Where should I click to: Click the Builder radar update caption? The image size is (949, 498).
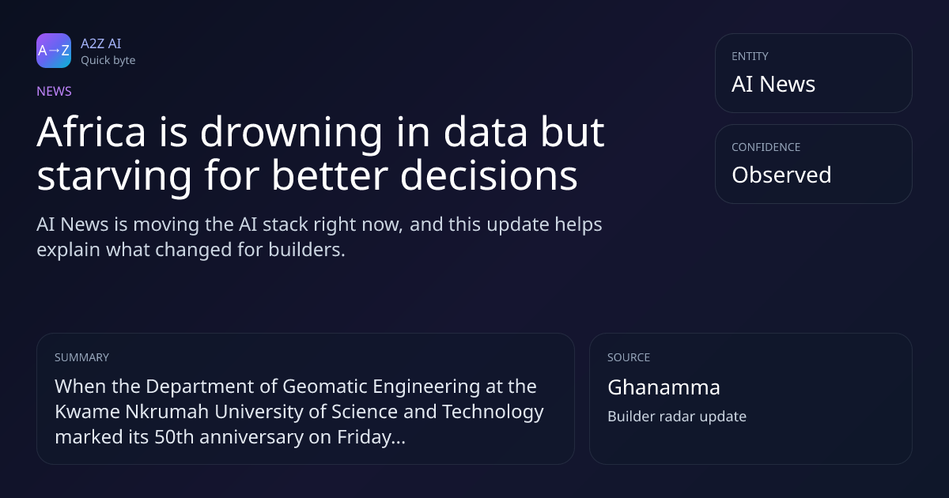[x=677, y=417]
